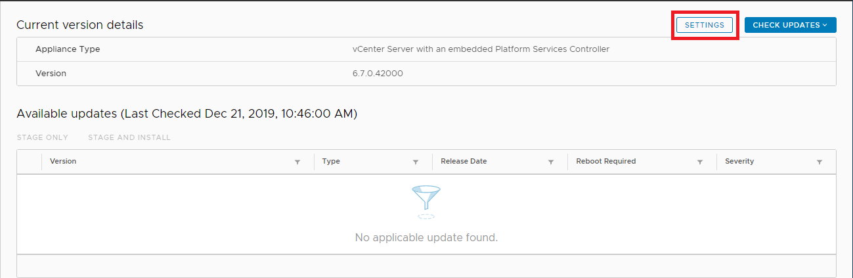853x278 pixels.
Task: Select the version number 6.7.0.42000
Action: click(378, 73)
